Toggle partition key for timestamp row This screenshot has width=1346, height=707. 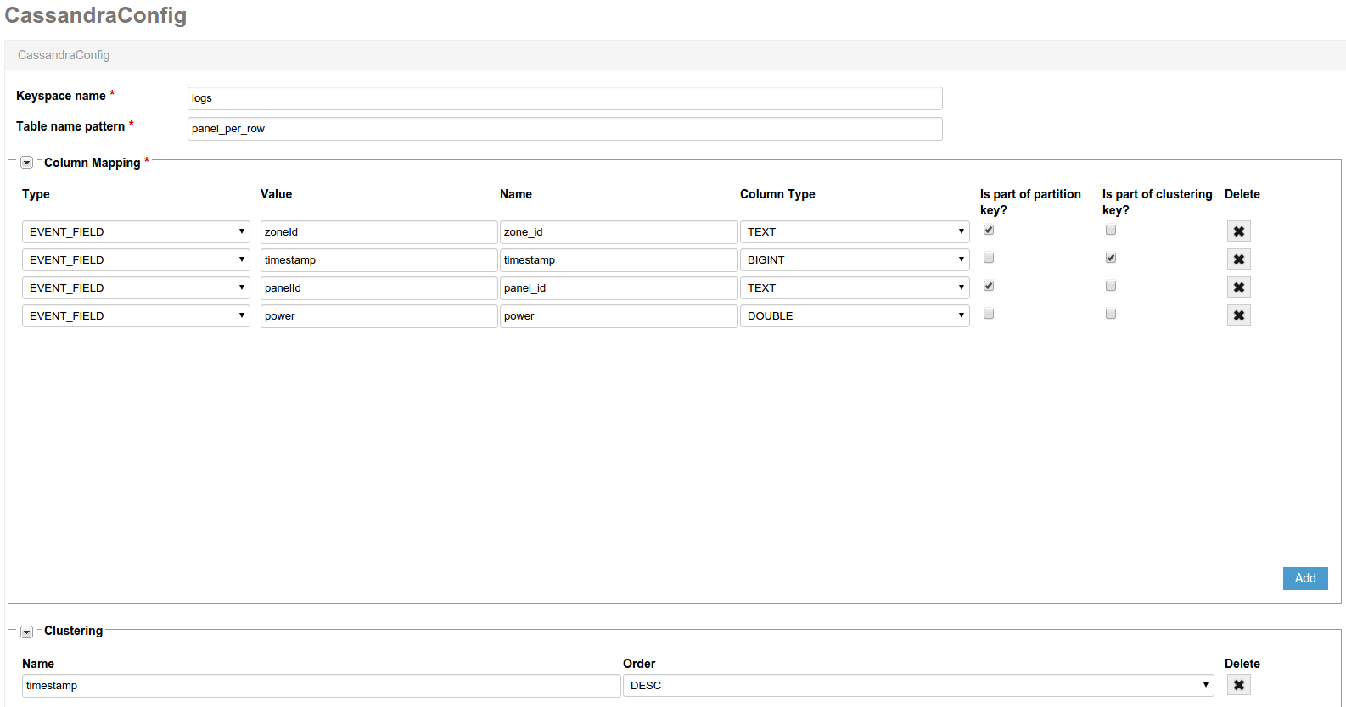pos(989,258)
